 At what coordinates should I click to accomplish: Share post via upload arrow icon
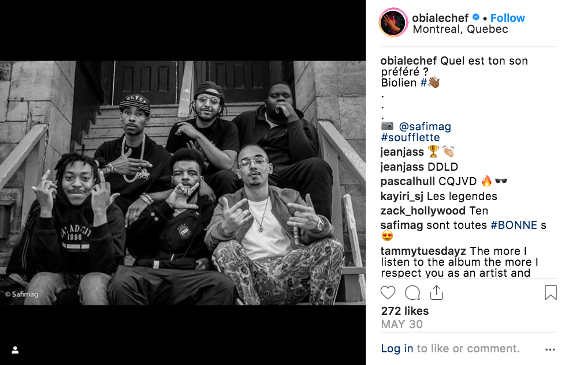pos(437,292)
